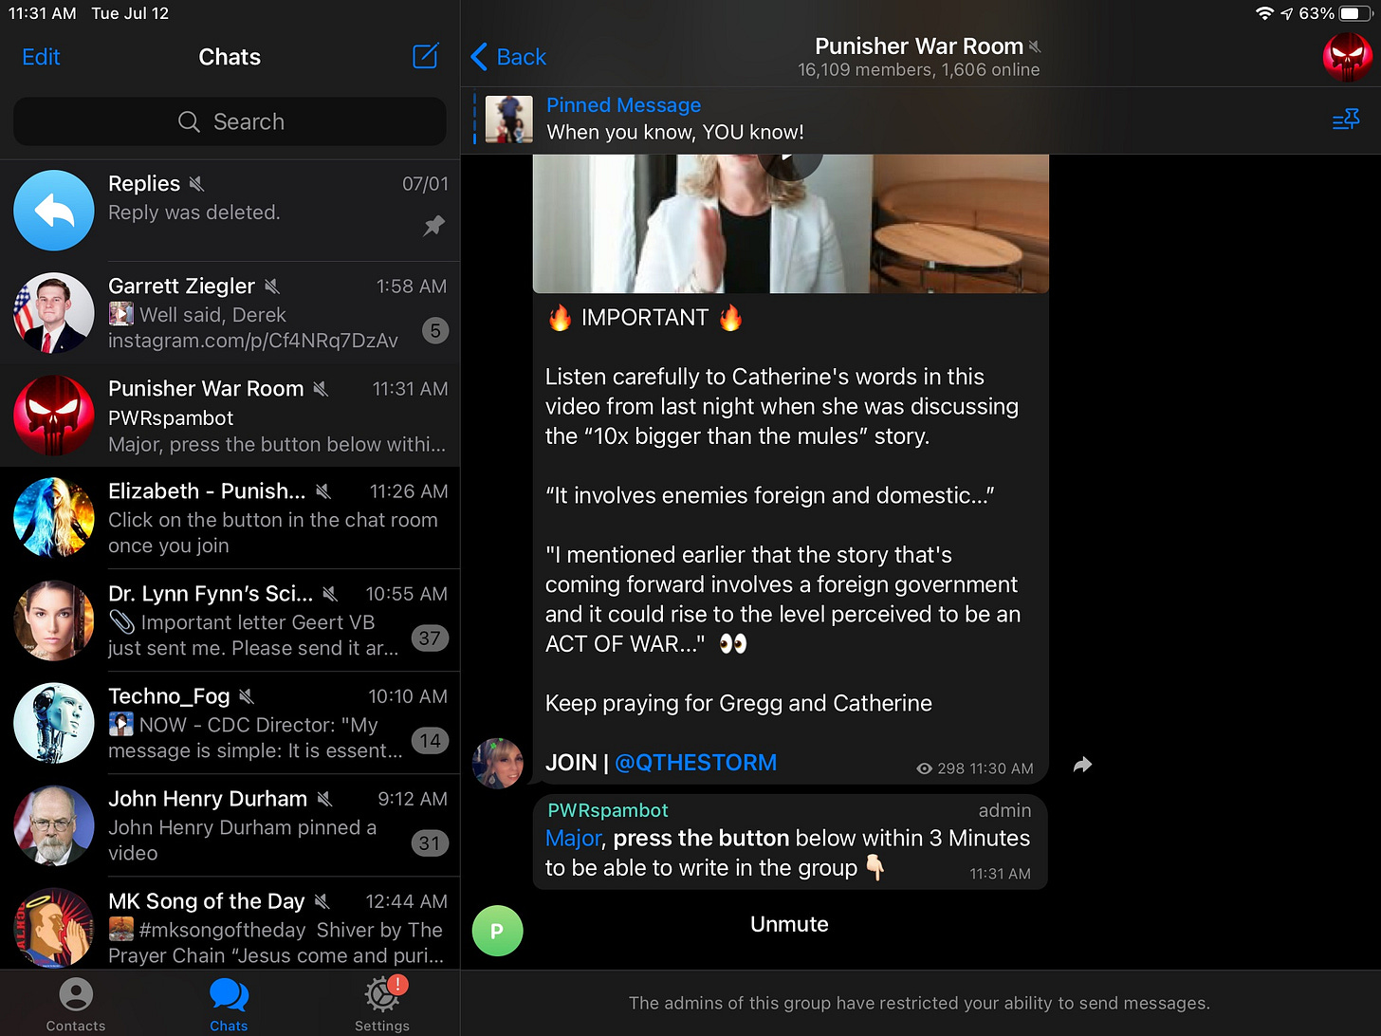This screenshot has height=1036, width=1381.
Task: Tap Edit in the Chats header
Action: coord(41,57)
